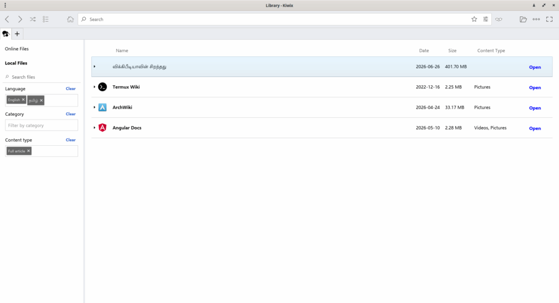
Task: Open Termux Wiki
Action: (535, 87)
